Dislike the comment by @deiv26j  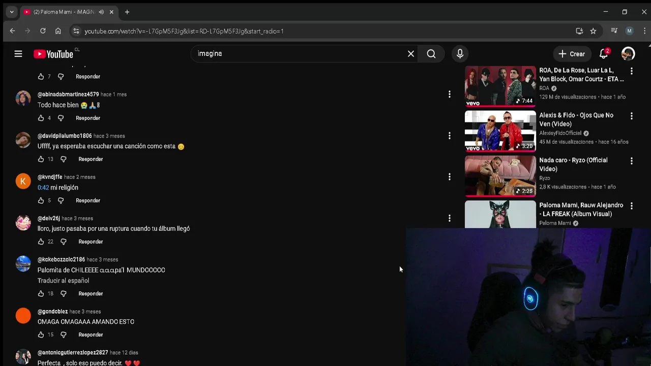[x=63, y=241]
